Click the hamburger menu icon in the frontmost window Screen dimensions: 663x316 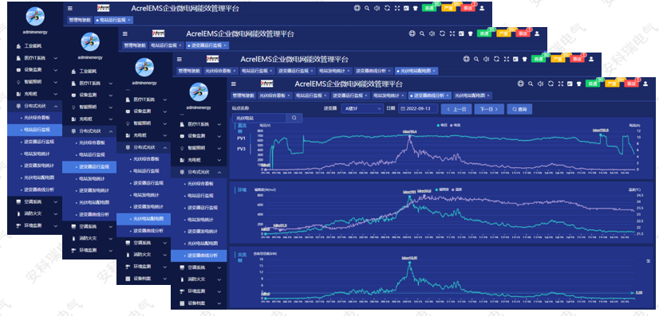tap(234, 84)
